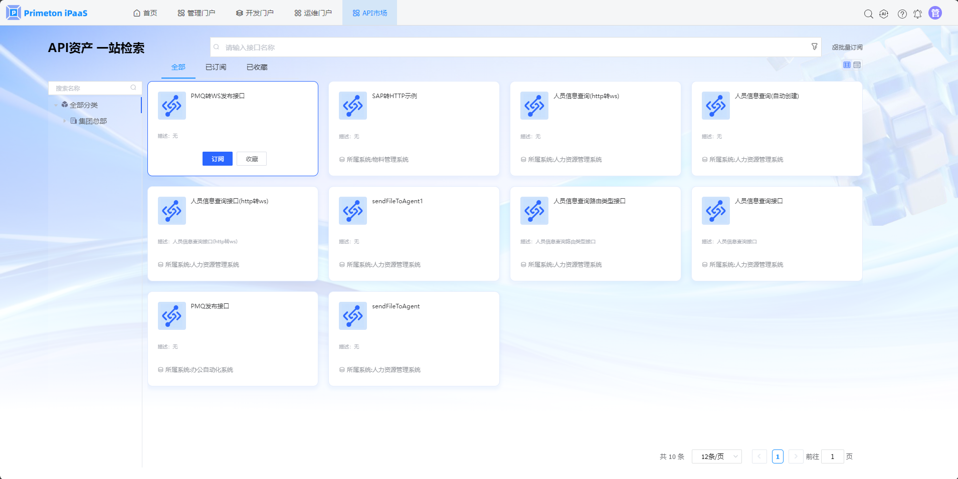958x479 pixels.
Task: Collapse the 全部分类 tree node
Action: pos(56,105)
